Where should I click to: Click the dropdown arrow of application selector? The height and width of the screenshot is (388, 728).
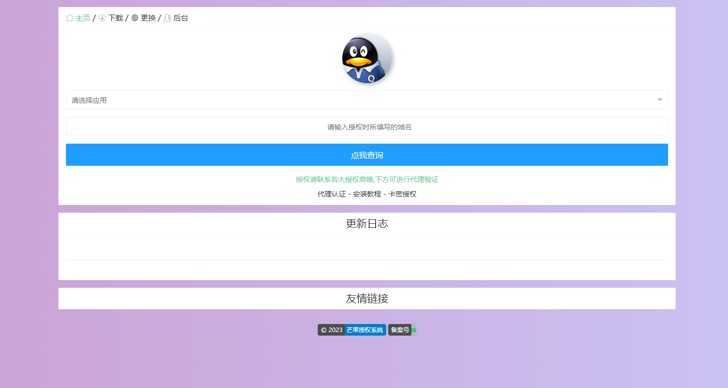[x=660, y=100]
